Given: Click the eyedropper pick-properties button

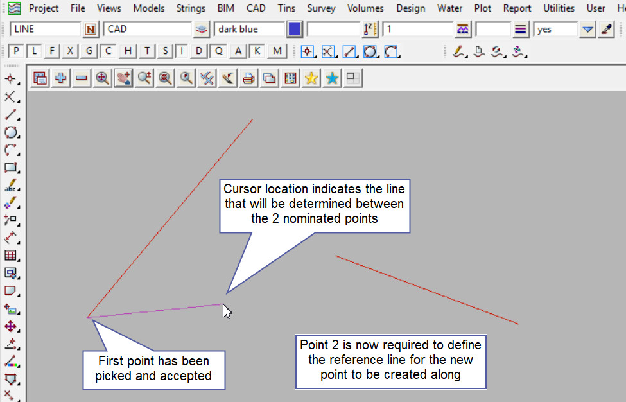Looking at the screenshot, I should pos(606,30).
